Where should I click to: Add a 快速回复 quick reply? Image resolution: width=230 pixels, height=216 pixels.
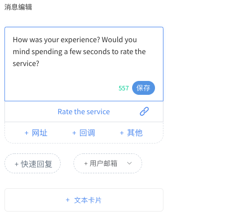tap(33, 163)
